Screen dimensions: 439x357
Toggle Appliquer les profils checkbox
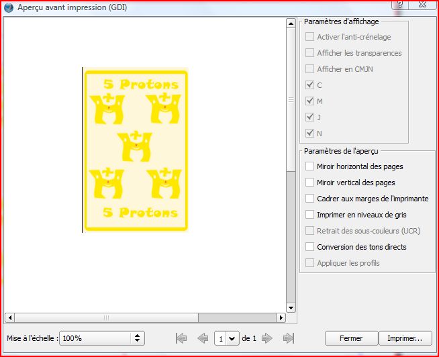pyautogui.click(x=309, y=262)
